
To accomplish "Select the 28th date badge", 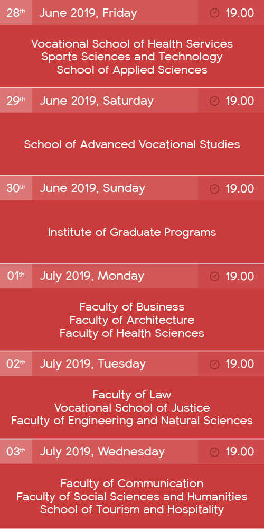I will click(16, 13).
